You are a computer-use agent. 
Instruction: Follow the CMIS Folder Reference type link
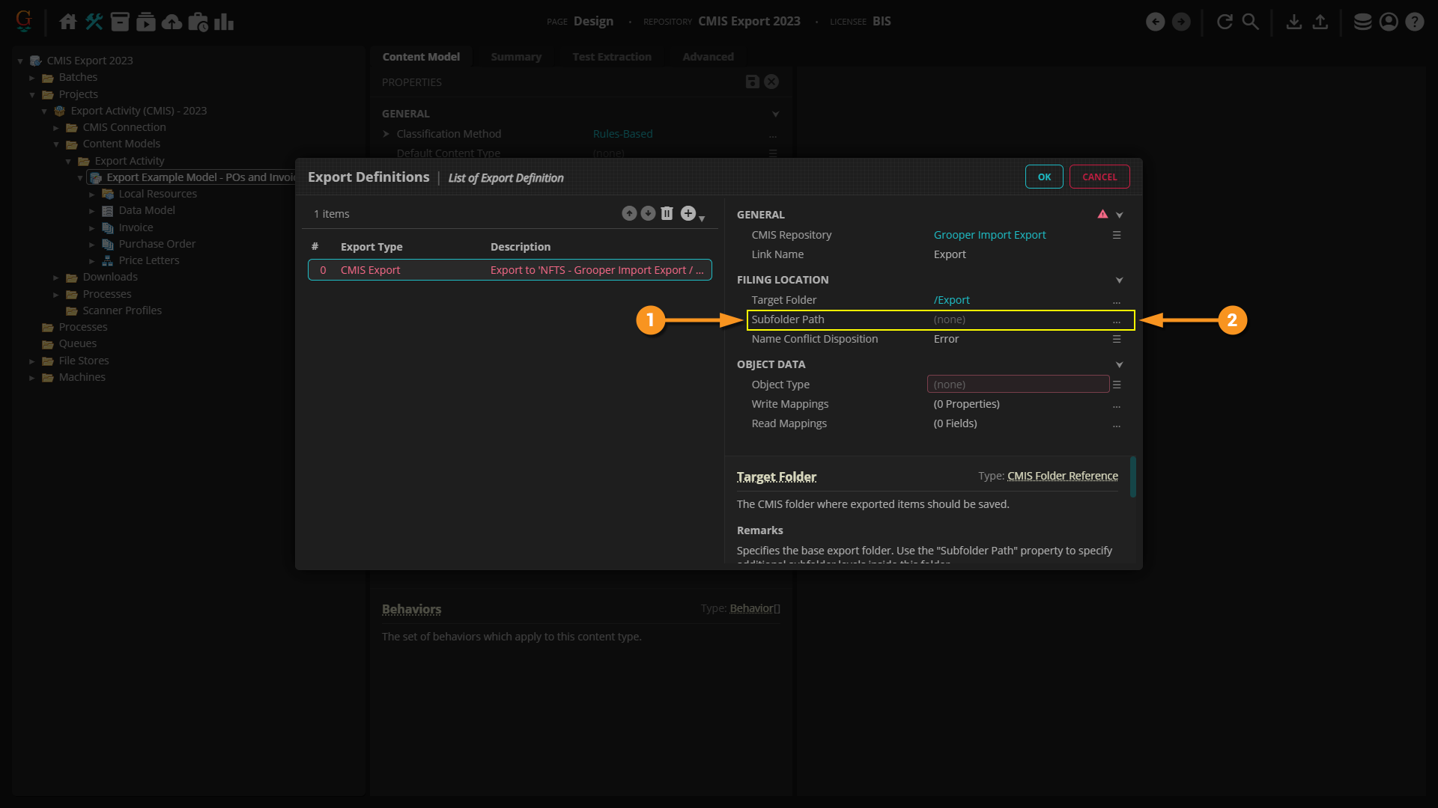[1062, 476]
